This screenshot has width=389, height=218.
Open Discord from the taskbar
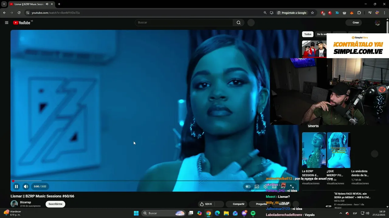click(x=244, y=213)
